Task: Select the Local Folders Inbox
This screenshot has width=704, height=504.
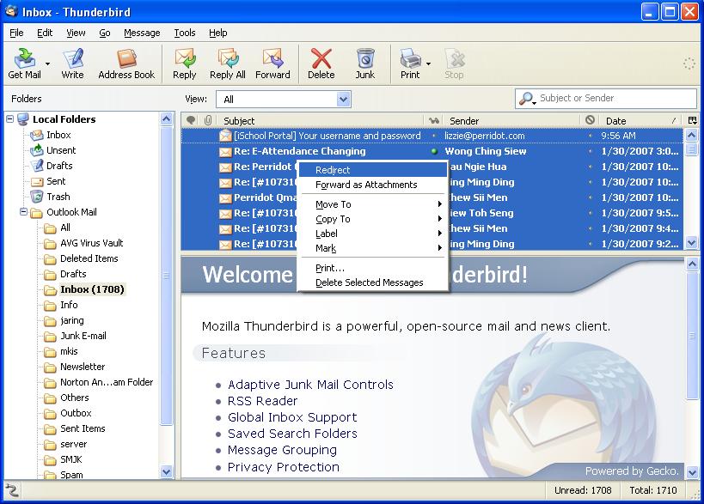Action: click(x=58, y=135)
